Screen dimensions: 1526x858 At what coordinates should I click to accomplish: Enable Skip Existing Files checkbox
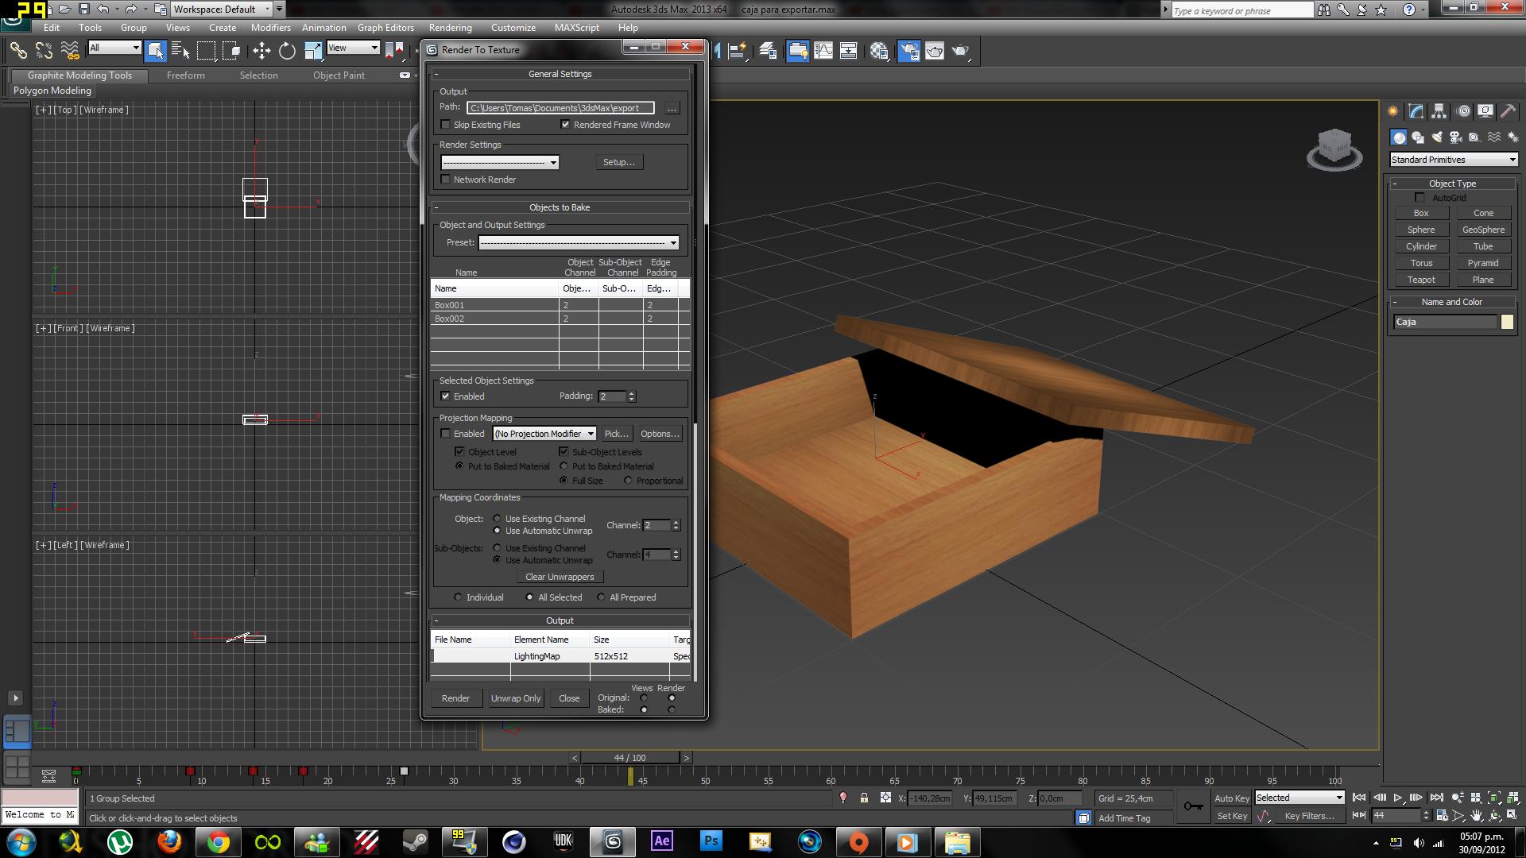tap(446, 125)
